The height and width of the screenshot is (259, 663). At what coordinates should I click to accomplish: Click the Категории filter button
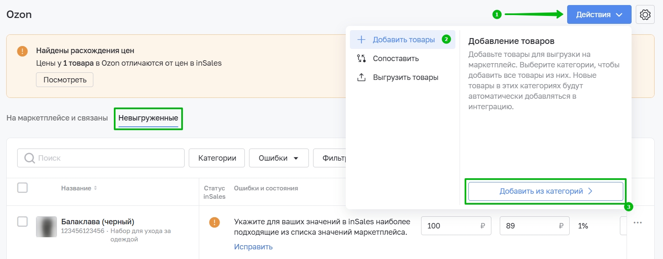[217, 158]
